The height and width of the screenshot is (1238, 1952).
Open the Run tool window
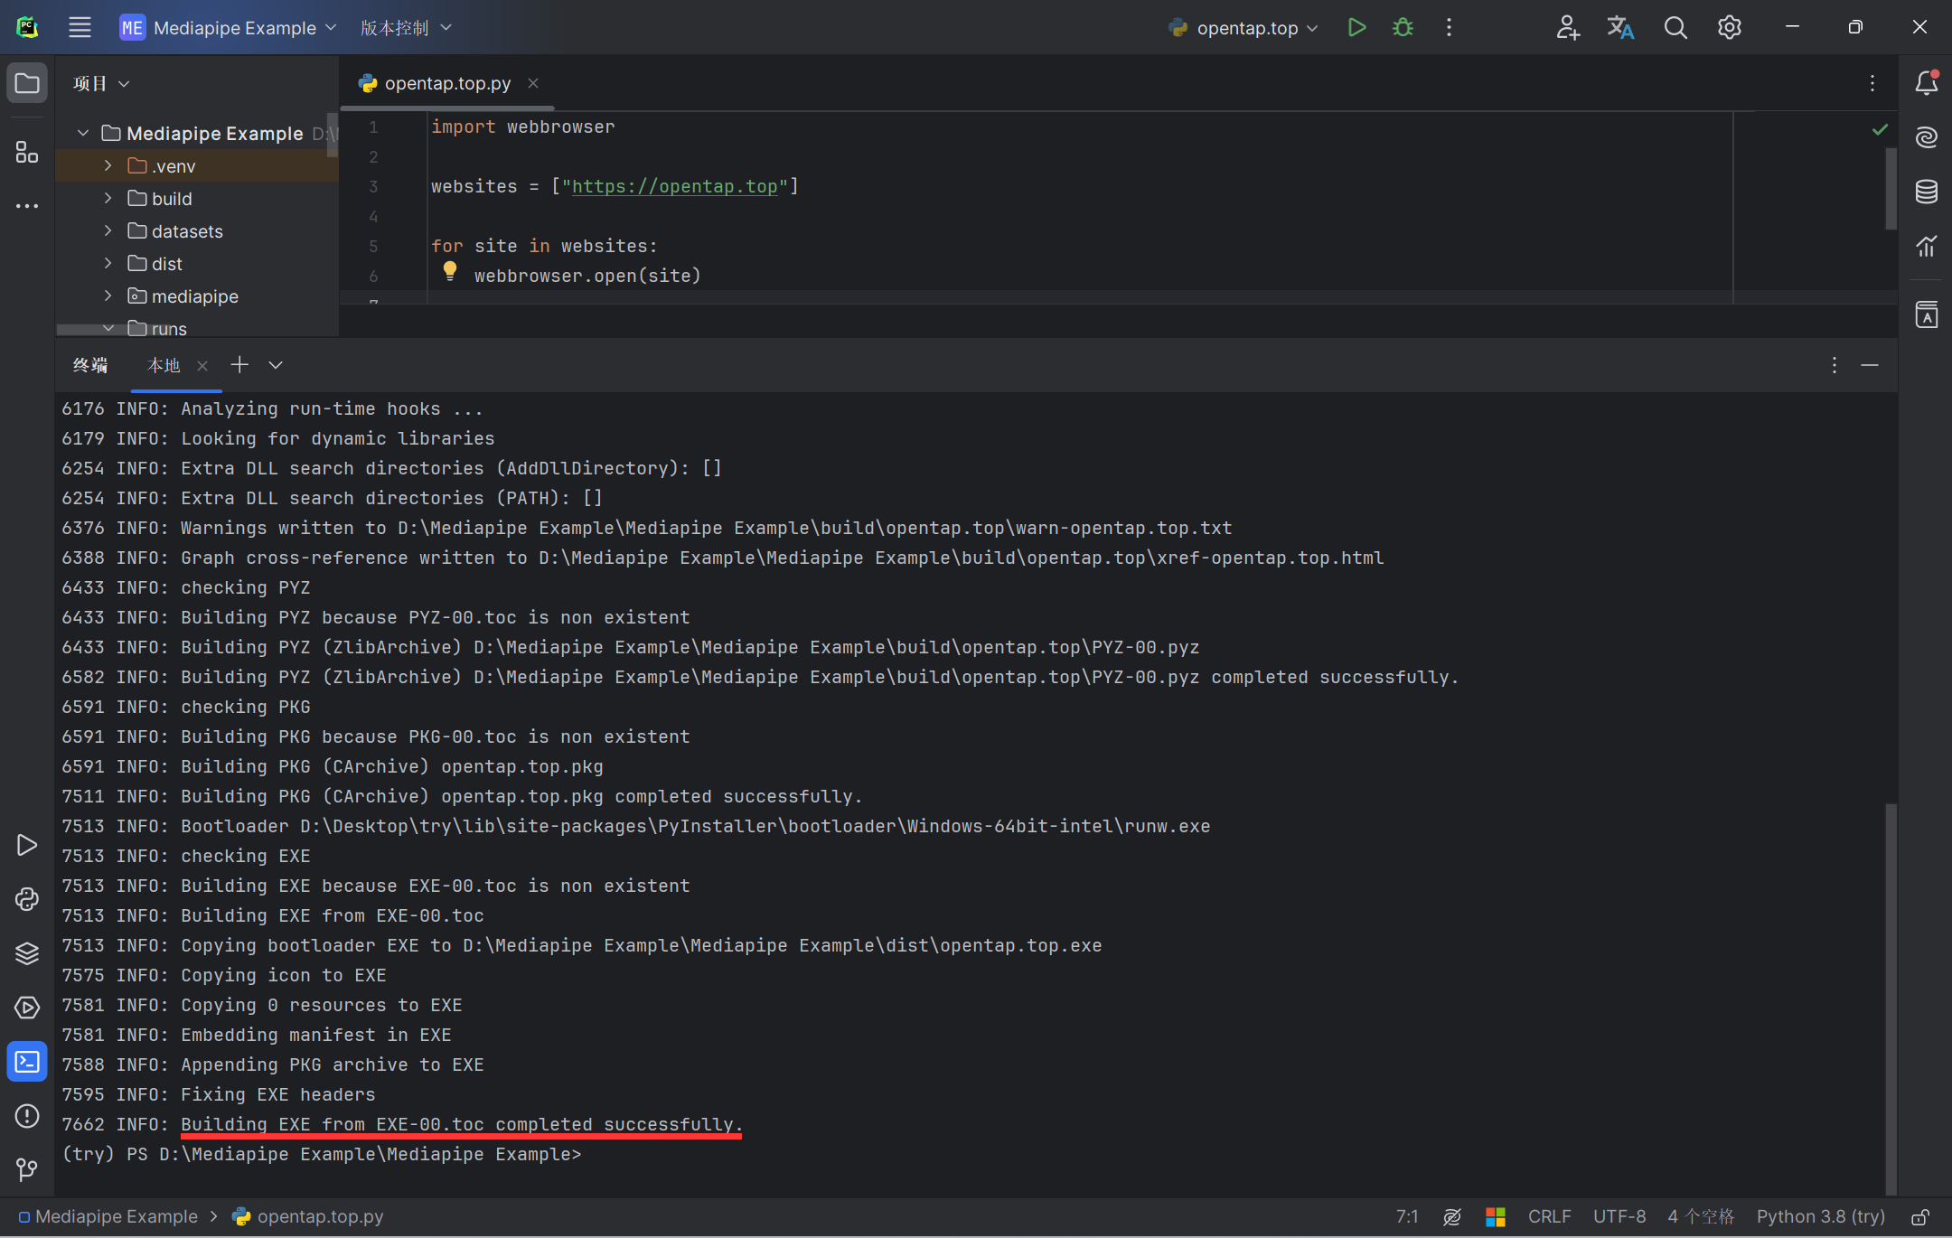[x=27, y=845]
